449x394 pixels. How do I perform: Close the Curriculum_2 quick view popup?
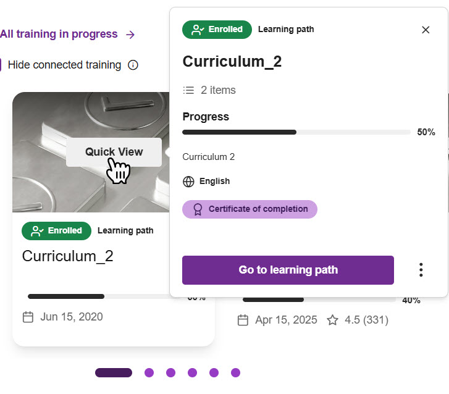pos(426,30)
